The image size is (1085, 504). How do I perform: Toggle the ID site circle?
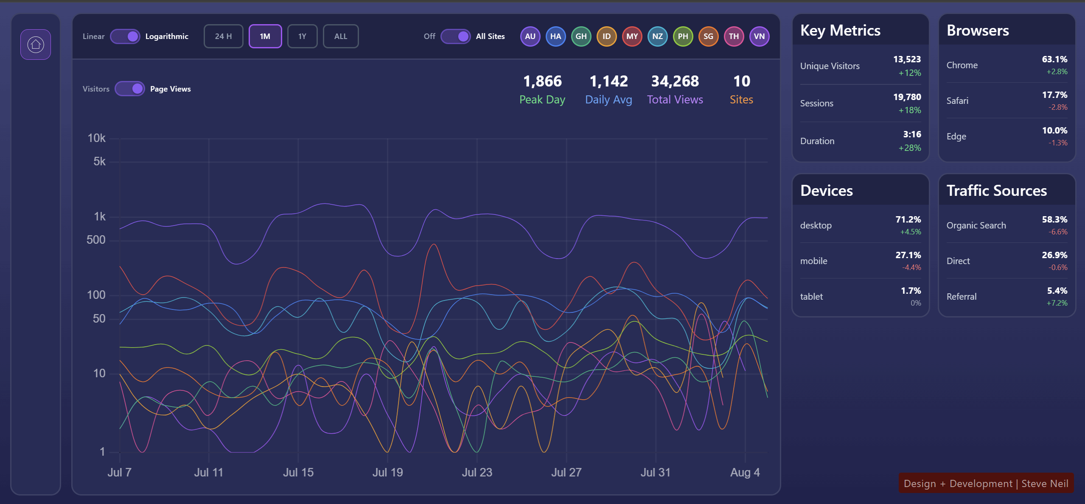point(606,36)
